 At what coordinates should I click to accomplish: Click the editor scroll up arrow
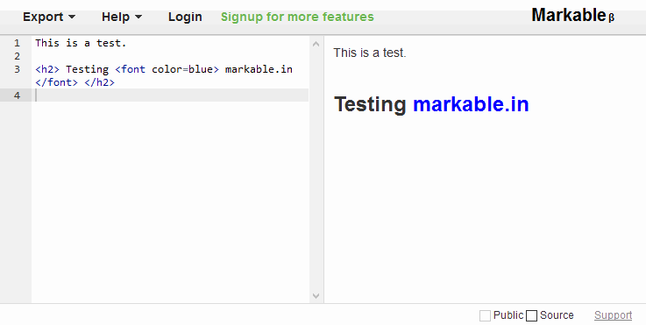click(x=316, y=44)
